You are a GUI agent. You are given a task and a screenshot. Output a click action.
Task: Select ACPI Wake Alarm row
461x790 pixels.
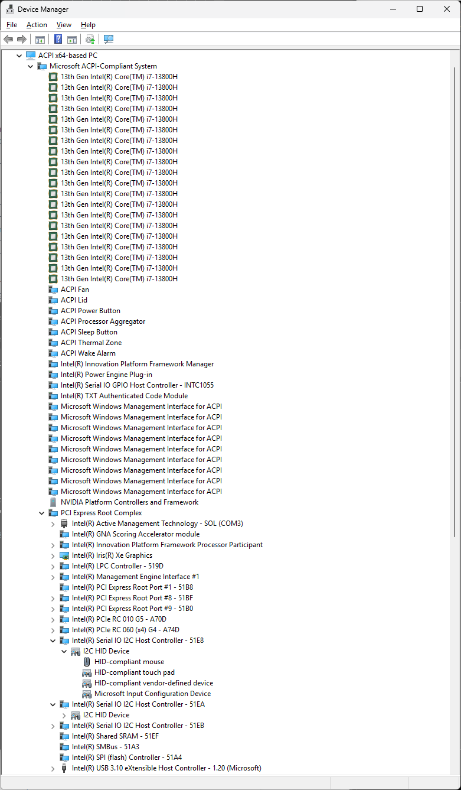(x=88, y=353)
